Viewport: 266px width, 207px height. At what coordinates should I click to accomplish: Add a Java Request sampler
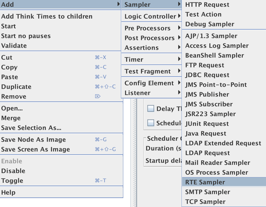click(224, 134)
